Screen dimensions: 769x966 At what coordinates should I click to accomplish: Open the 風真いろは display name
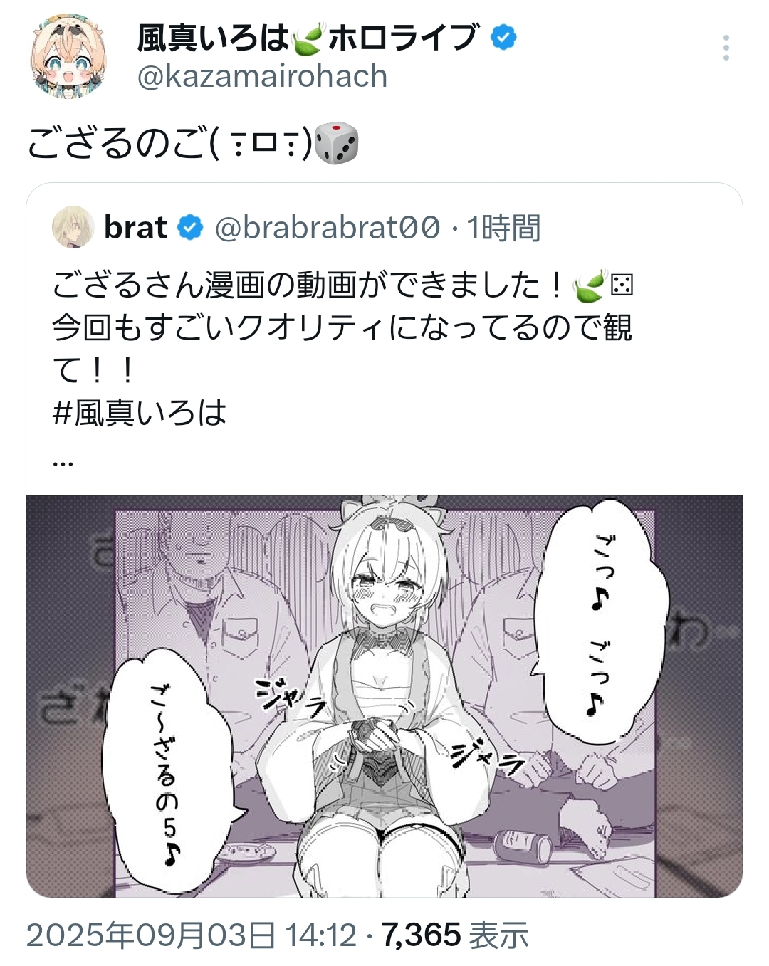coord(213,38)
